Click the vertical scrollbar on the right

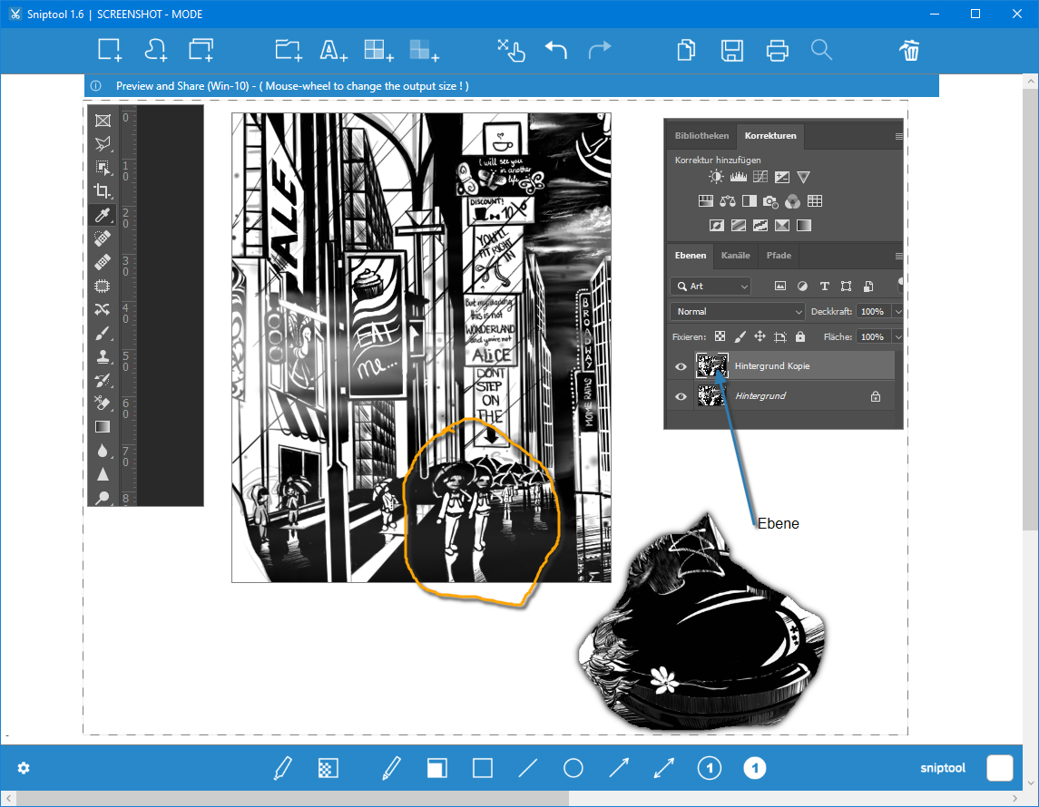click(x=1031, y=307)
